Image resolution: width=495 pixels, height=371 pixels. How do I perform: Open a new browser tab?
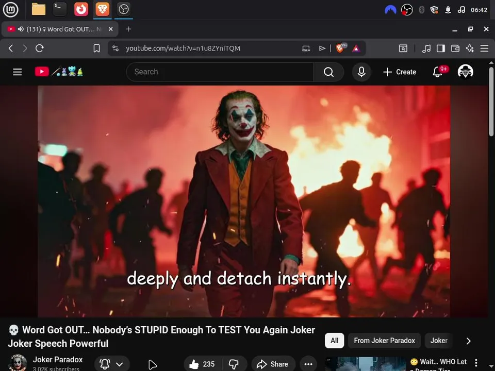pos(128,29)
